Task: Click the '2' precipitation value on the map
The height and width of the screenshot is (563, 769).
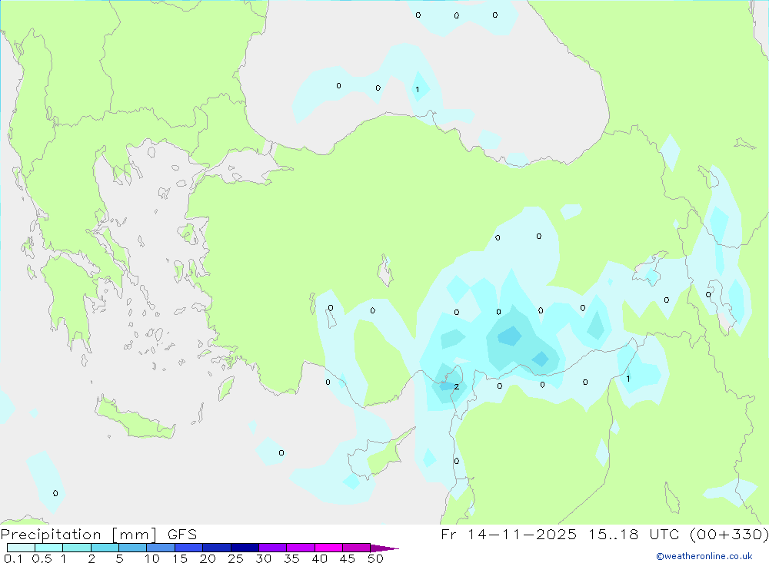Action: [457, 386]
